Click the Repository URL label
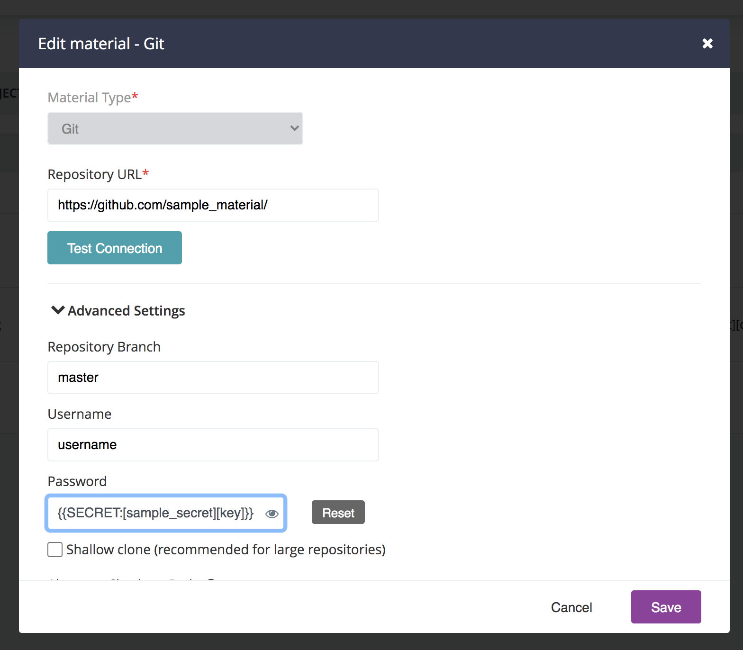This screenshot has width=743, height=650. tap(99, 174)
